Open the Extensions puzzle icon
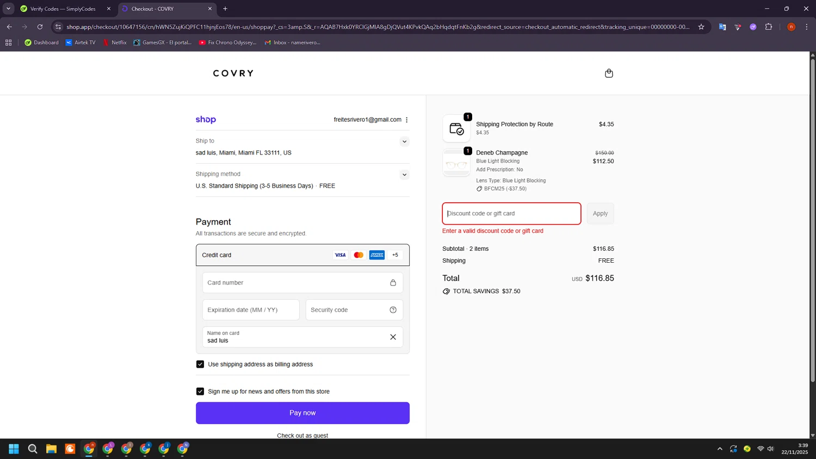Screen dimensions: 816x459 click(x=769, y=27)
